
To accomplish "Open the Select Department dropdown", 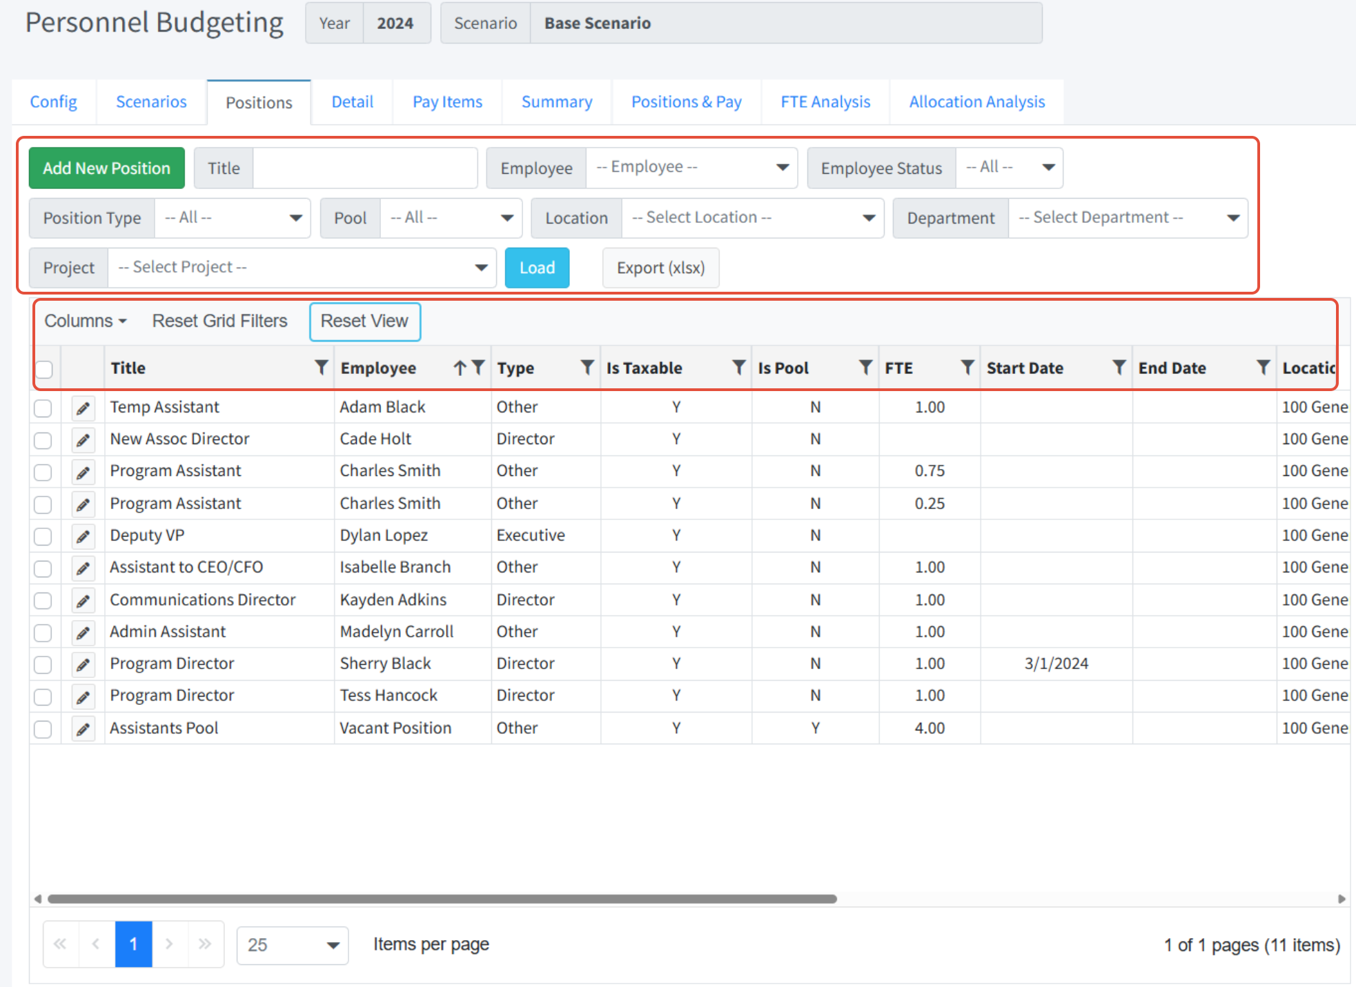I will pos(1128,218).
